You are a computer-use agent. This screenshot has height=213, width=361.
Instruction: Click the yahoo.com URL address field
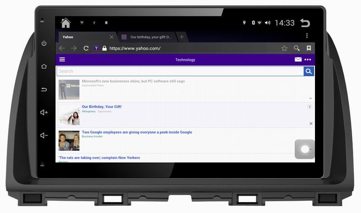tap(135, 48)
